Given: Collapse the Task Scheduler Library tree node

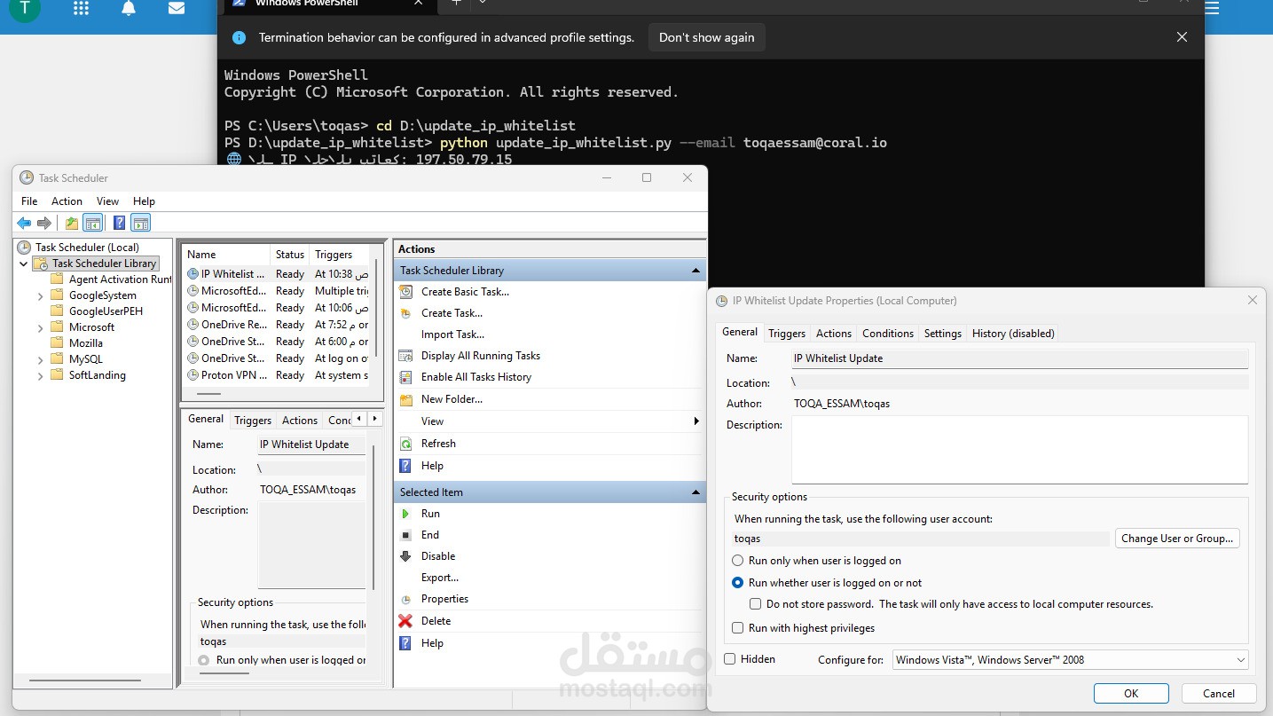Looking at the screenshot, I should pyautogui.click(x=23, y=264).
